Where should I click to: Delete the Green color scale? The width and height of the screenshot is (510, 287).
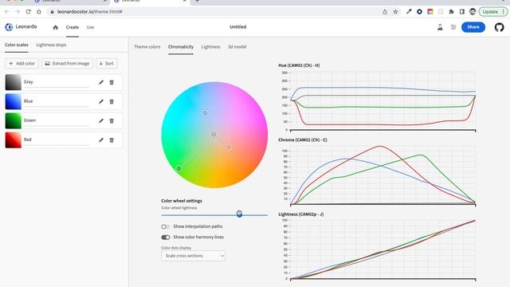(112, 120)
